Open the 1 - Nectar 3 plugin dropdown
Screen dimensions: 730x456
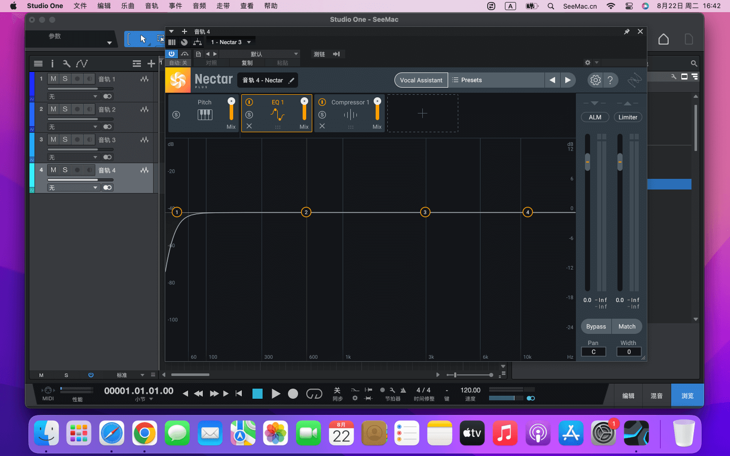(231, 42)
